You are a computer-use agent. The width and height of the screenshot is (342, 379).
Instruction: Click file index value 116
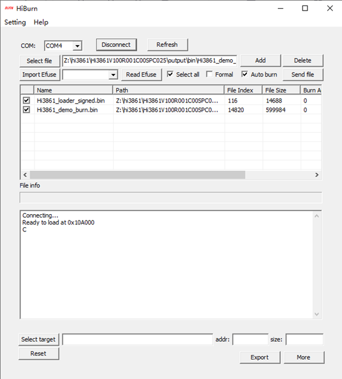point(233,101)
